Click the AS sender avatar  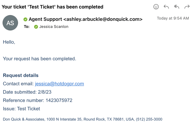tap(10, 23)
